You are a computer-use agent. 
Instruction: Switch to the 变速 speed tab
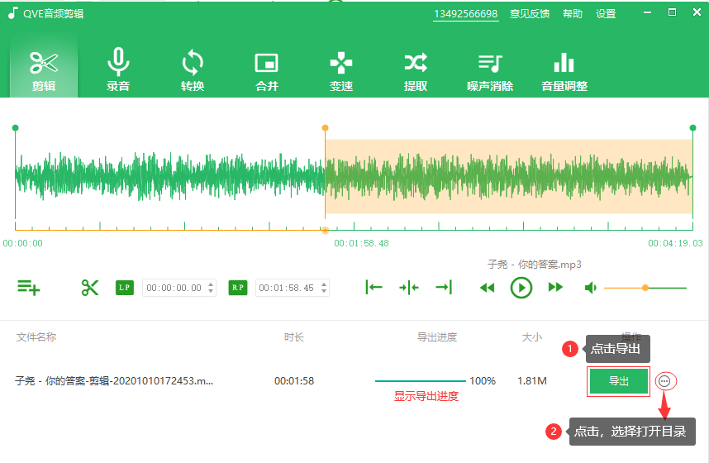click(x=341, y=70)
